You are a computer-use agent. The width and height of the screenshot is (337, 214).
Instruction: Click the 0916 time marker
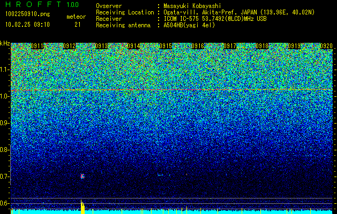[x=198, y=46]
